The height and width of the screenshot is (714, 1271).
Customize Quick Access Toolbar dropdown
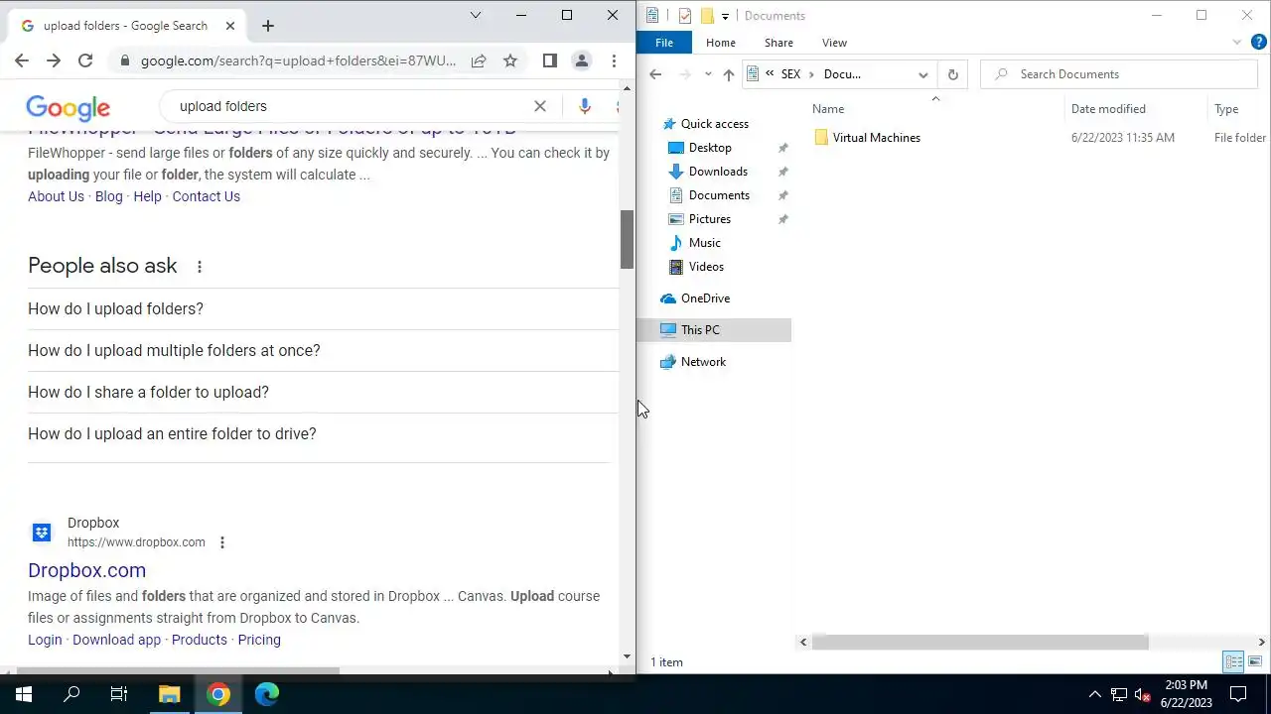[725, 16]
